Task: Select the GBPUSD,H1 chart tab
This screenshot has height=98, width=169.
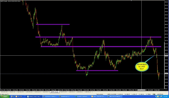Action: [x=88, y=92]
